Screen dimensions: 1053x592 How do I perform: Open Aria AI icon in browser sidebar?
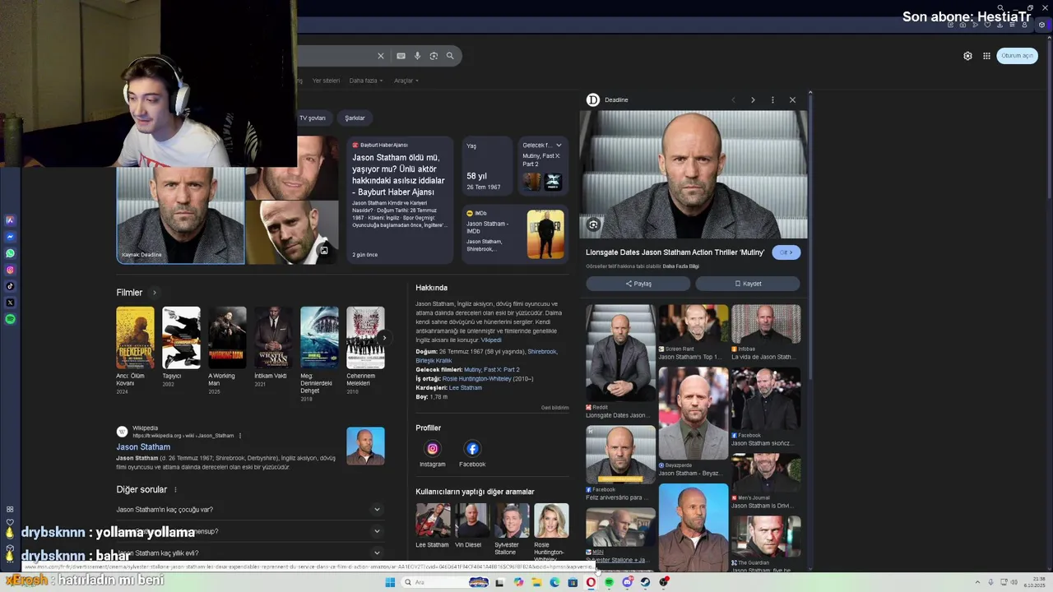[x=10, y=220]
